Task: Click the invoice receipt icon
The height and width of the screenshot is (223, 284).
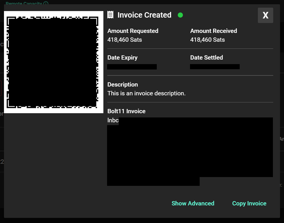Action: 110,15
